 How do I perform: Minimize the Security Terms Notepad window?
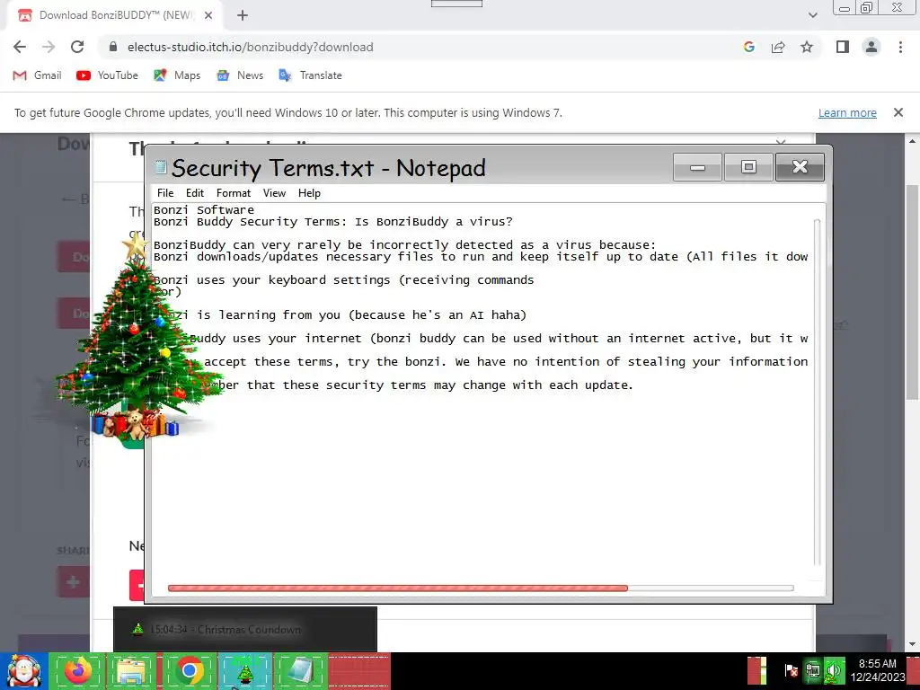[x=697, y=167]
